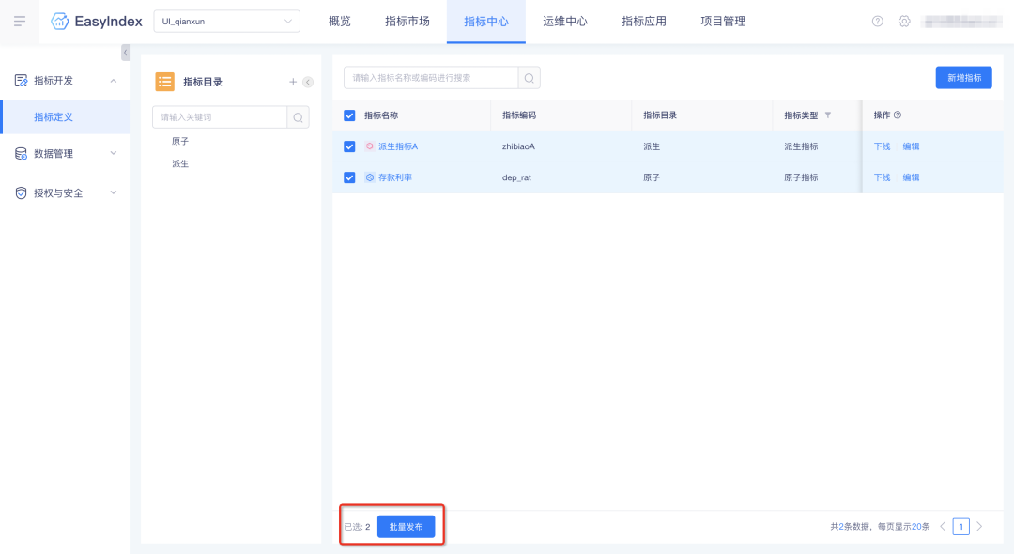Switch to the 概览 tab
This screenshot has width=1014, height=554.
point(340,22)
